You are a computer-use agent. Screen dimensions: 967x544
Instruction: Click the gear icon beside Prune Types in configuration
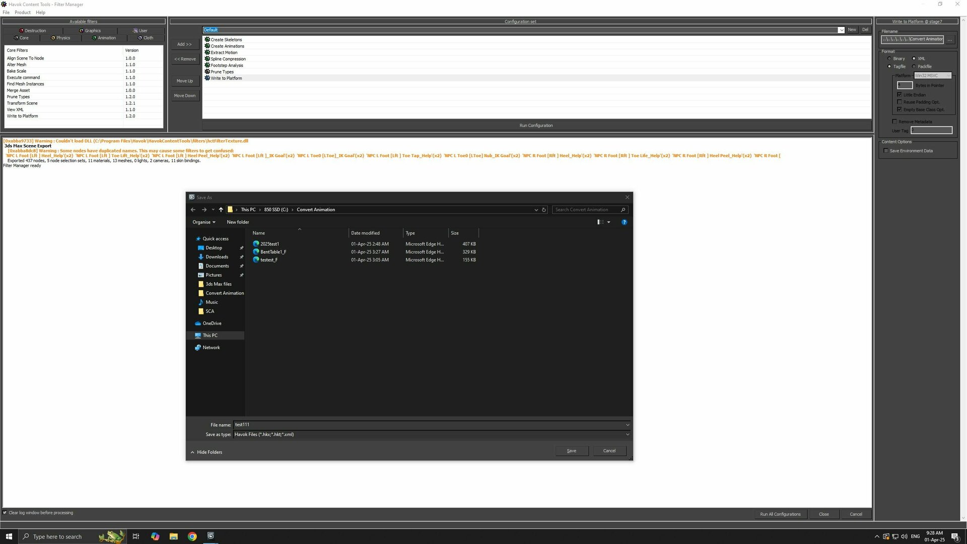click(207, 72)
